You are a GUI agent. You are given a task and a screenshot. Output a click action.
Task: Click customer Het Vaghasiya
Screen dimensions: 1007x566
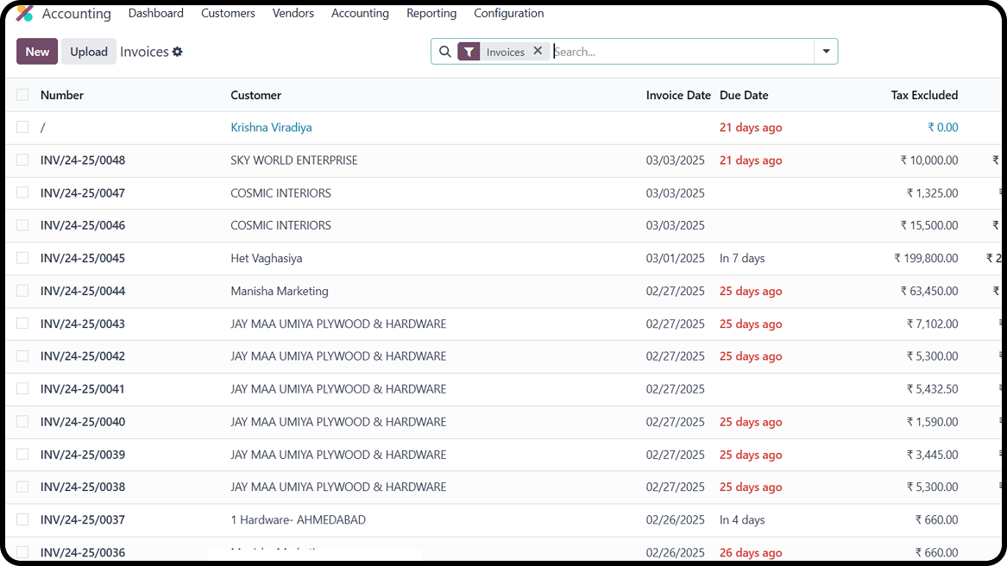(x=267, y=258)
